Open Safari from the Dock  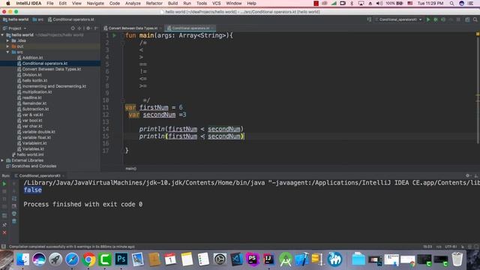(72, 259)
